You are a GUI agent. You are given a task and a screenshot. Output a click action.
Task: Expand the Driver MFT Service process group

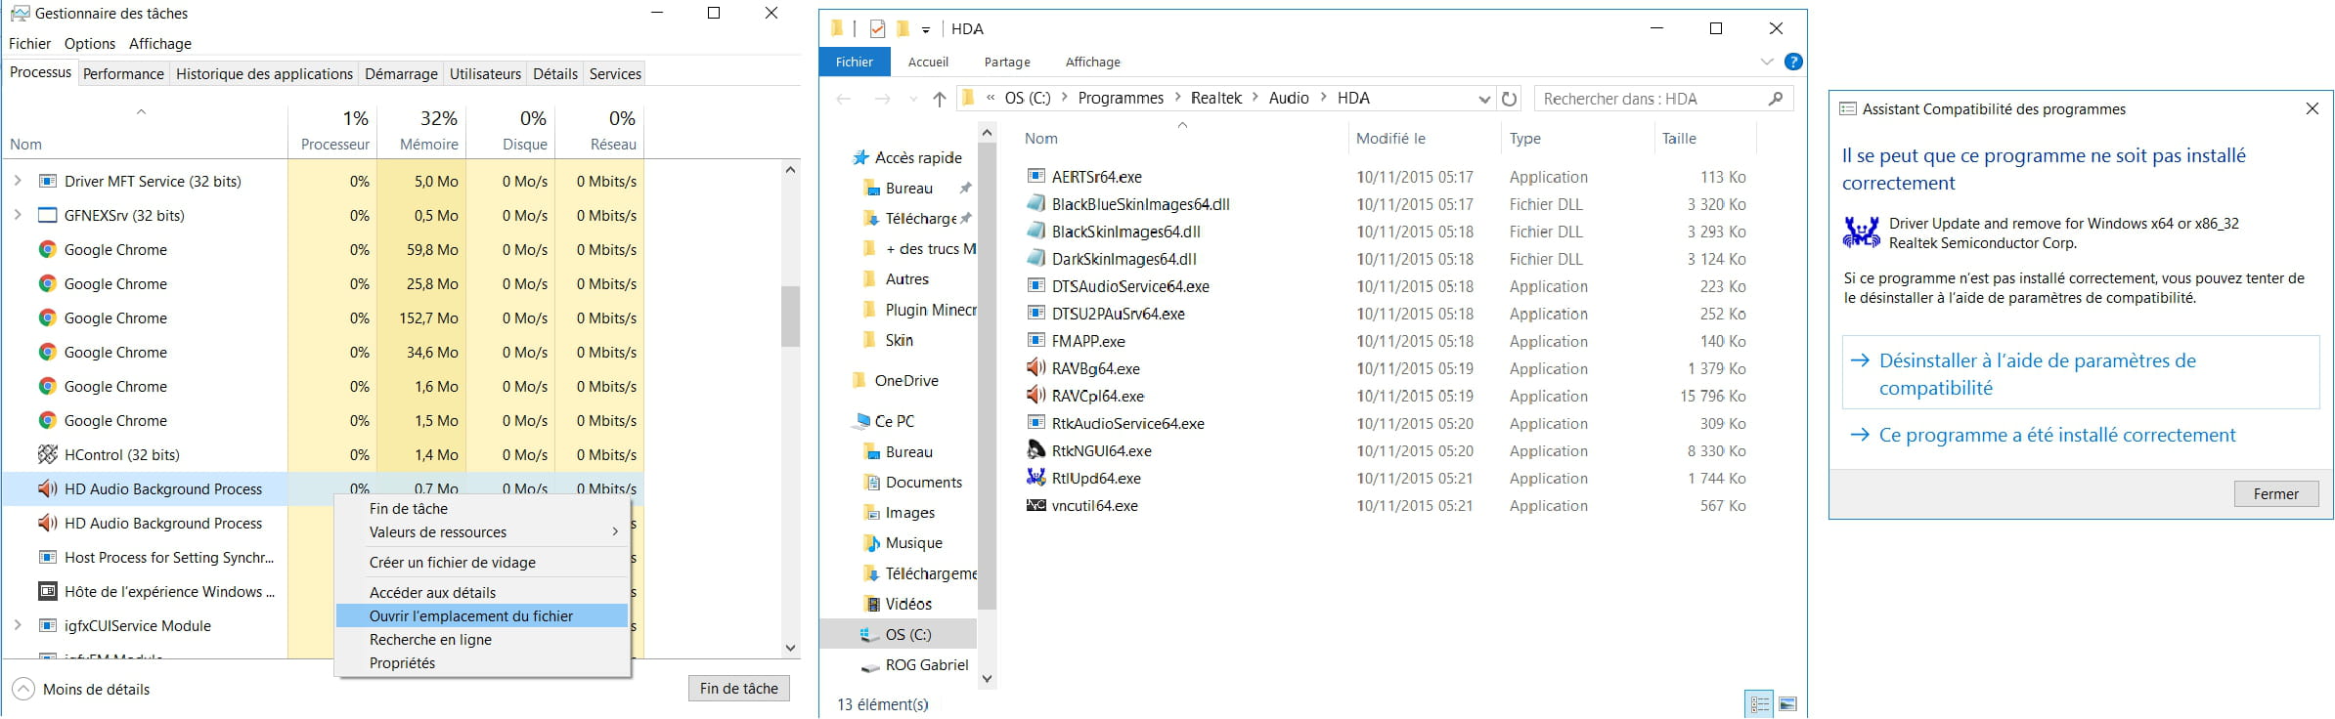(x=18, y=181)
